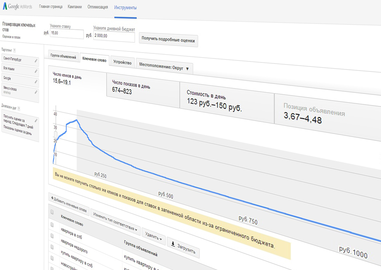Open help question mark next to Диапазон дат
This screenshot has height=270, width=381.
tap(18, 108)
